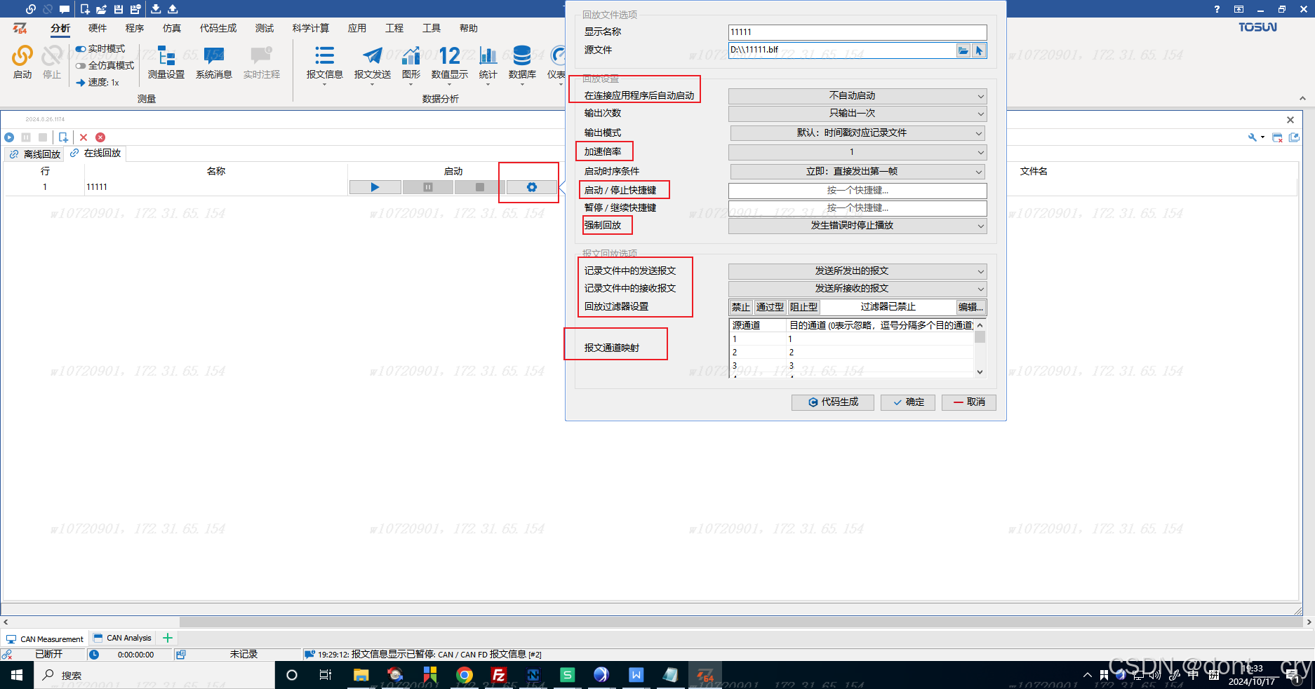
Task: Click the 启动 start measurement icon
Action: pyautogui.click(x=22, y=62)
